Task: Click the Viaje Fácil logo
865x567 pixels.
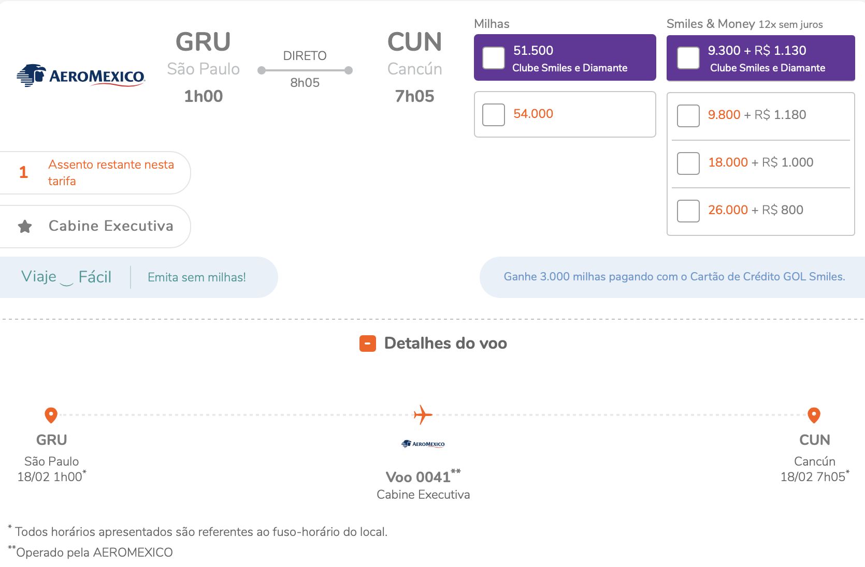Action: [66, 277]
